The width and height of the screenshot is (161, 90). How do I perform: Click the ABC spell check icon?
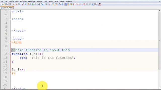coord(99,4)
